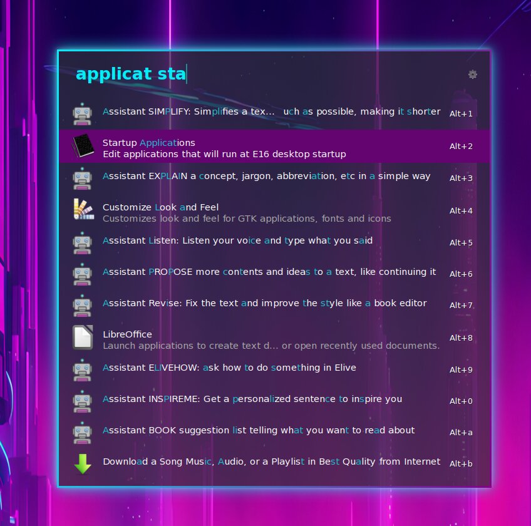
Task: Click robot icon beside Assistant ELIVEHOW
Action: (82, 370)
